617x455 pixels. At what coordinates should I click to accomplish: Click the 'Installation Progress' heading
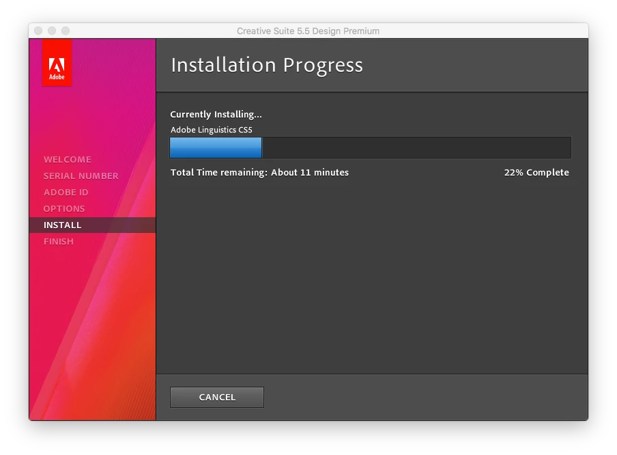point(267,65)
